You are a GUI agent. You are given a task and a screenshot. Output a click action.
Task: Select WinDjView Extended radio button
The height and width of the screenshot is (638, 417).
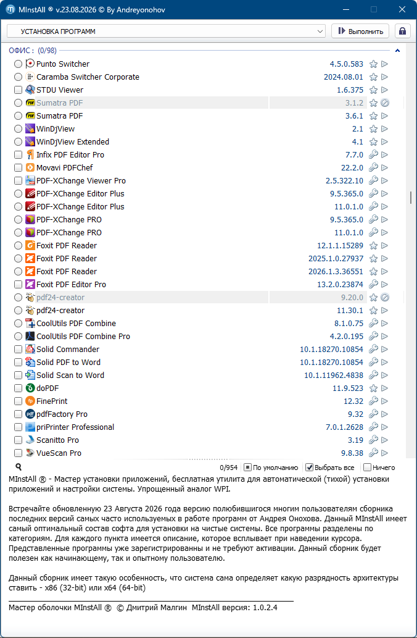tap(18, 141)
